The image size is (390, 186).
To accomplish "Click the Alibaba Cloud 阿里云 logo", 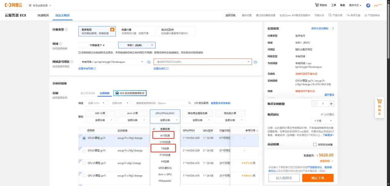I will coord(14,5).
